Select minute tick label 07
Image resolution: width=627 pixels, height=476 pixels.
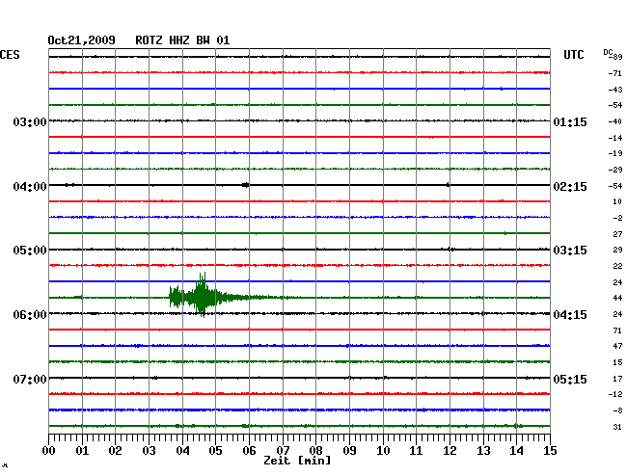[x=283, y=451]
